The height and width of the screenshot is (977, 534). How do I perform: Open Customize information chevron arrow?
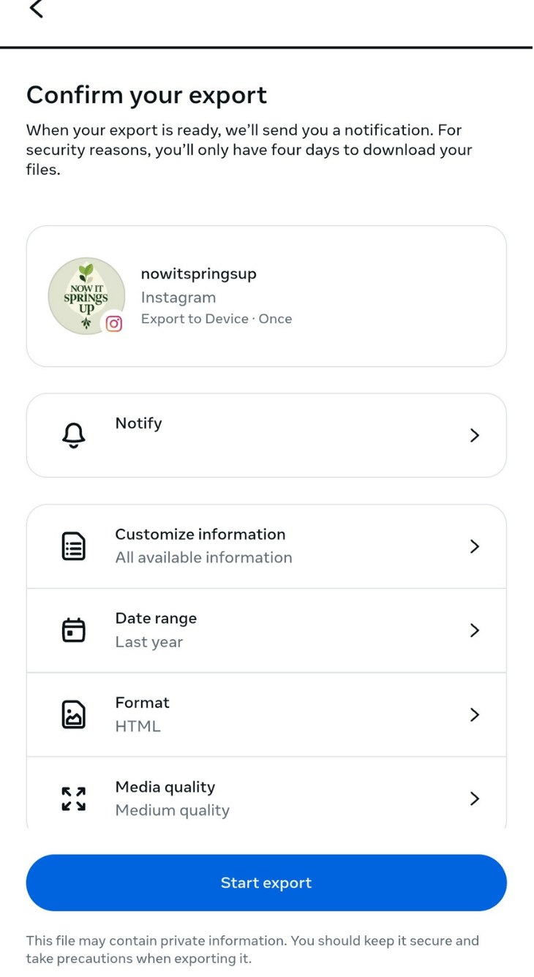click(x=475, y=546)
